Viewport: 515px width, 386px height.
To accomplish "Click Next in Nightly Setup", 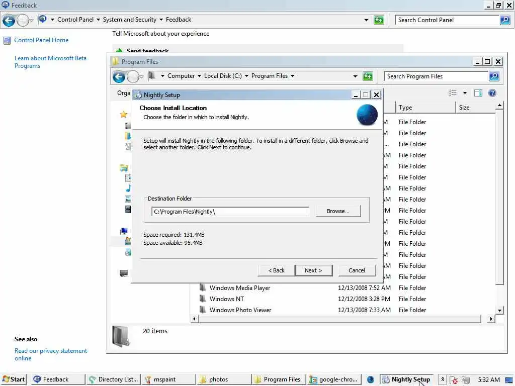I will tap(313, 270).
